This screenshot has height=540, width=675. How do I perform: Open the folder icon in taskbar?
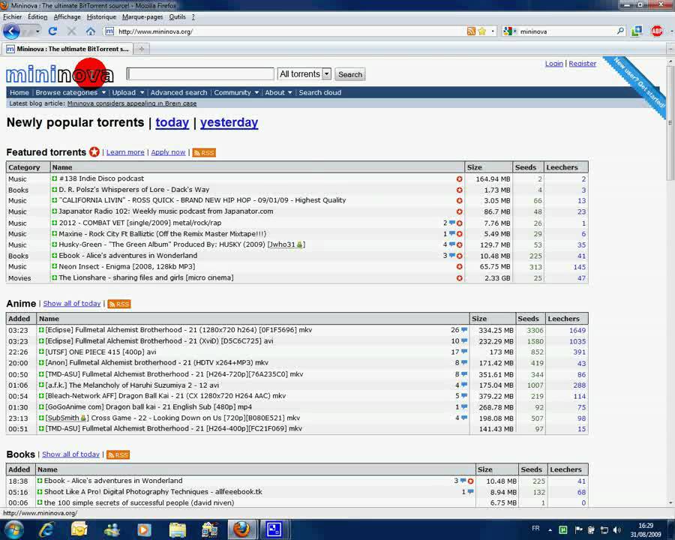coord(177,529)
